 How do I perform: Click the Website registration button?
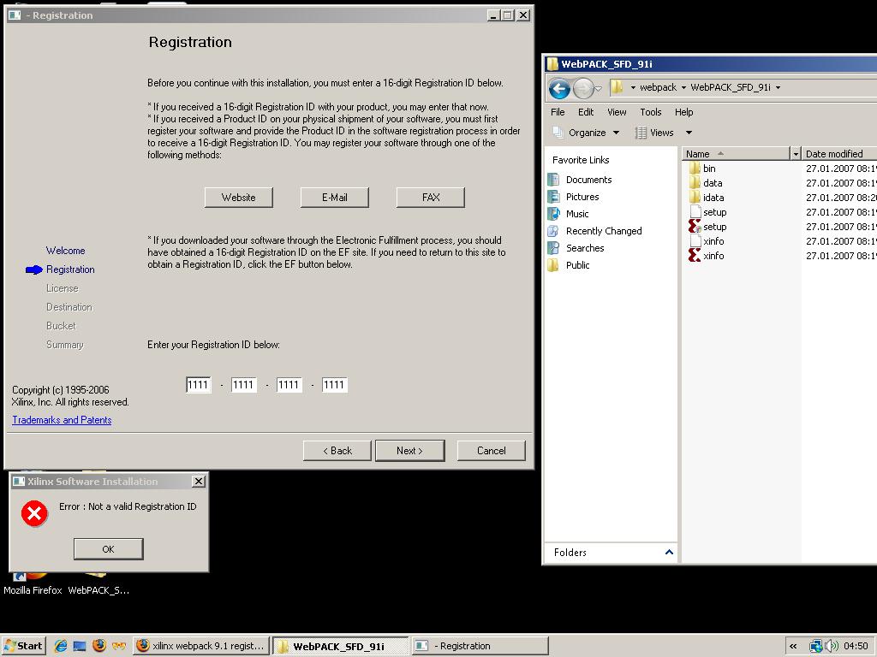click(239, 198)
